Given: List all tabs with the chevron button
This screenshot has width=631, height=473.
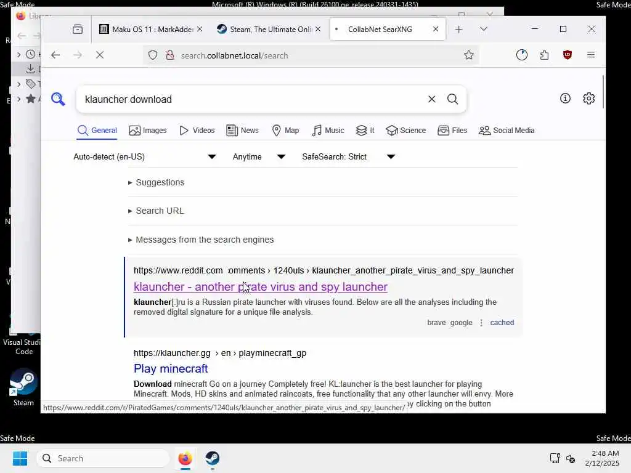Looking at the screenshot, I should click(x=484, y=30).
